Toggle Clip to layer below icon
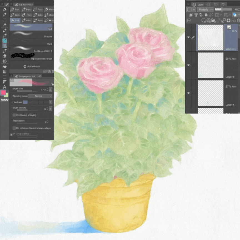 [x=191, y=15]
